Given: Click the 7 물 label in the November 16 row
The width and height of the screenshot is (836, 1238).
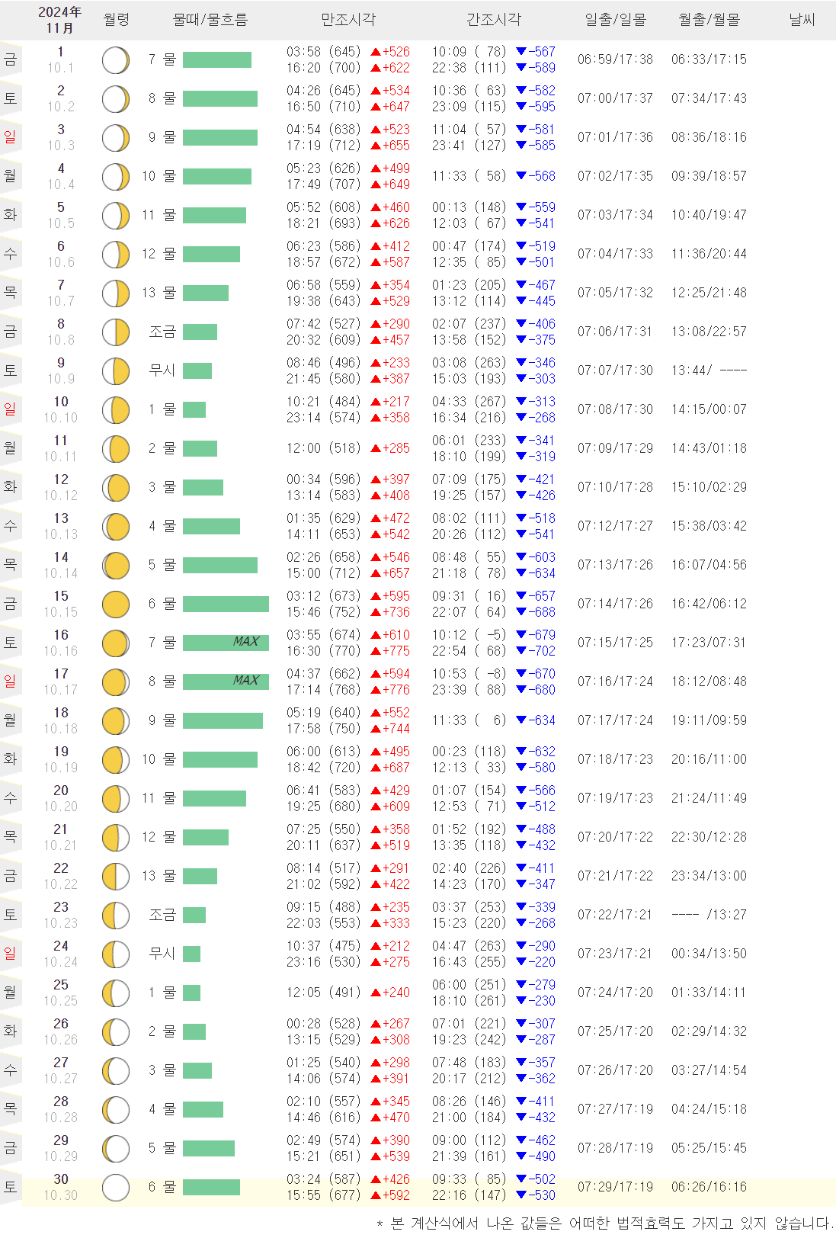Looking at the screenshot, I should pyautogui.click(x=162, y=643).
